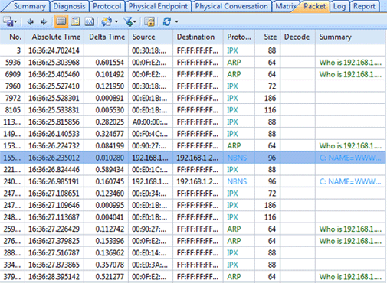Click ARP summary in 0.601554 row
The image size is (387, 283).
point(350,63)
